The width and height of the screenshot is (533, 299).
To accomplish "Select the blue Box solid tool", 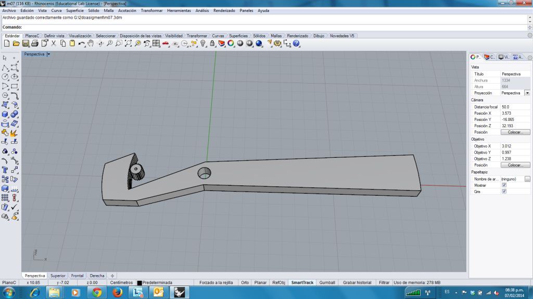I will tap(5, 114).
